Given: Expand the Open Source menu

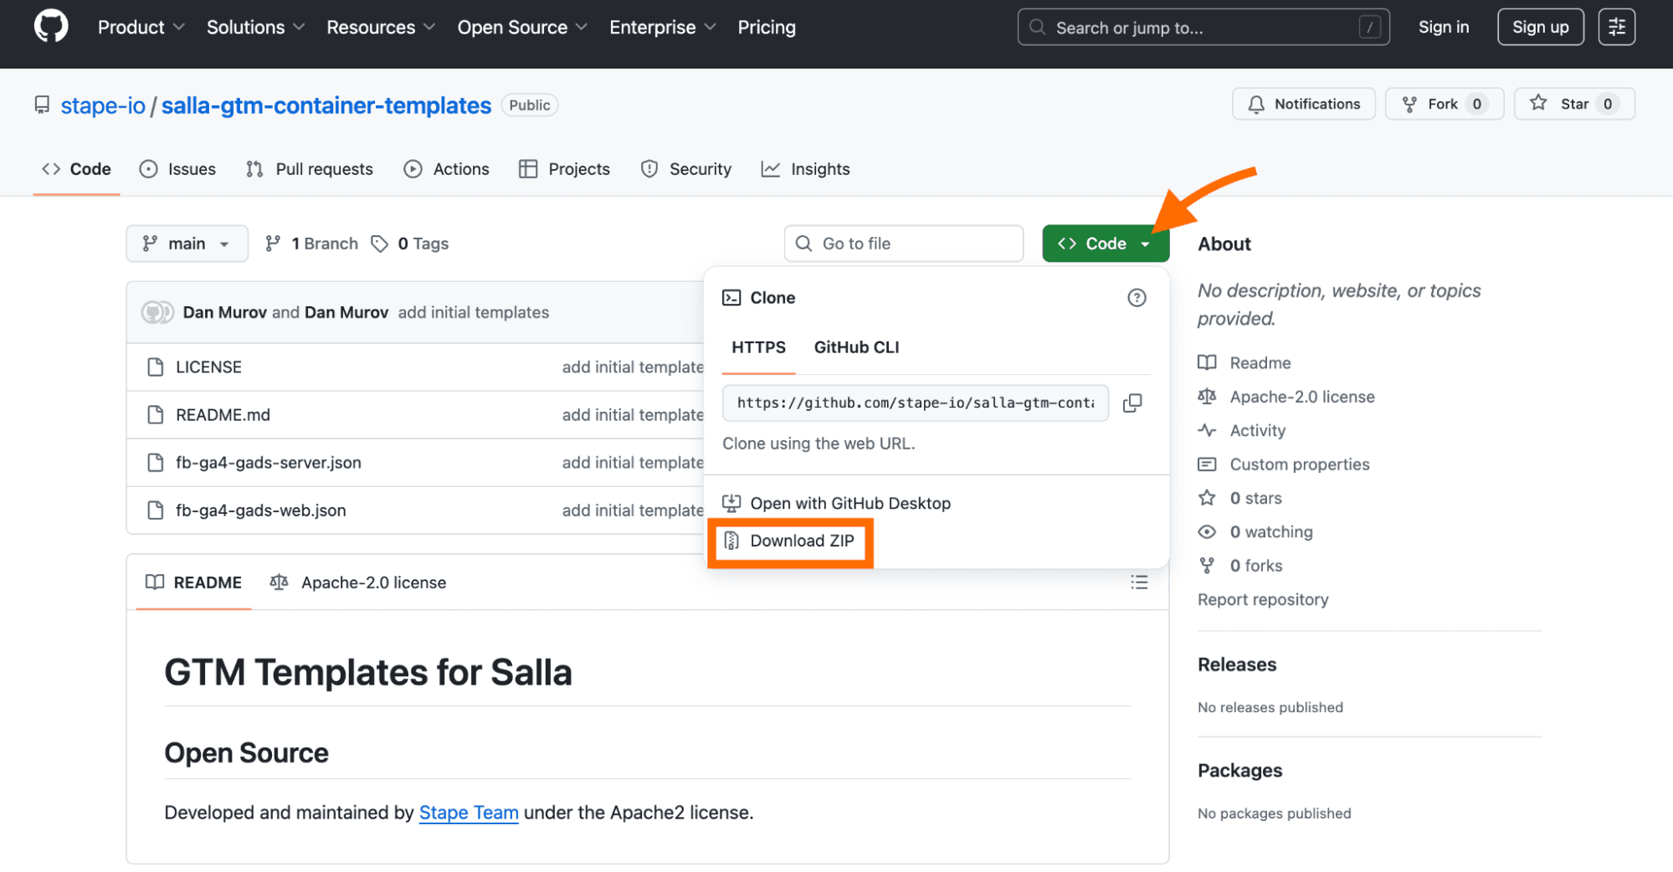Looking at the screenshot, I should (522, 28).
